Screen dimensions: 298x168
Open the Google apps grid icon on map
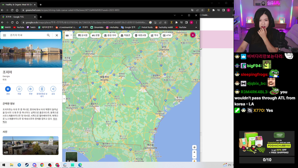coord(186,35)
